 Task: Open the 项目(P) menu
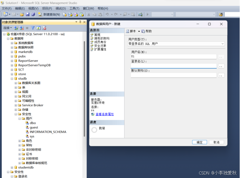pos(47,8)
